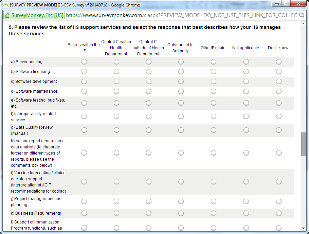
Task: Click the magnifier icon in address bar
Action: click(x=302, y=15)
